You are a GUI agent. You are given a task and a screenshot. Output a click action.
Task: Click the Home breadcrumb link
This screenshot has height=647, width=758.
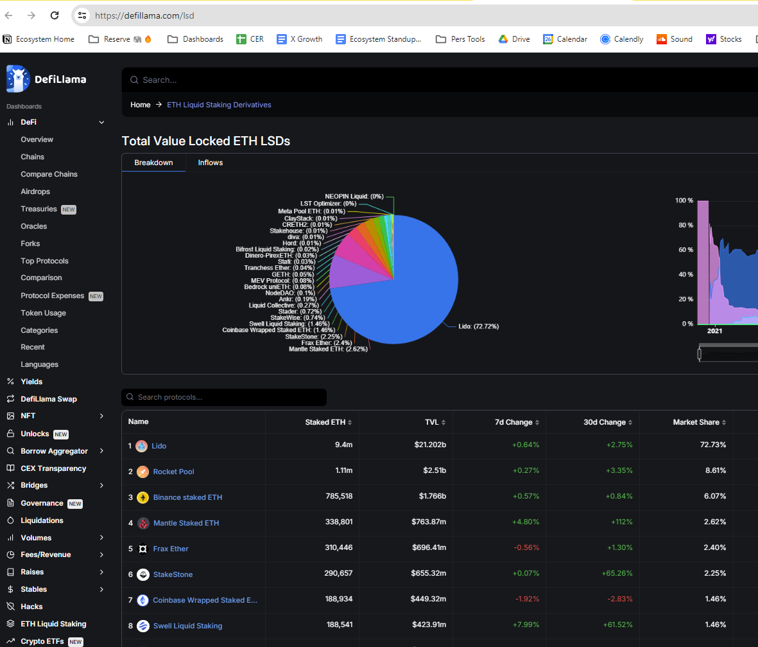point(140,105)
